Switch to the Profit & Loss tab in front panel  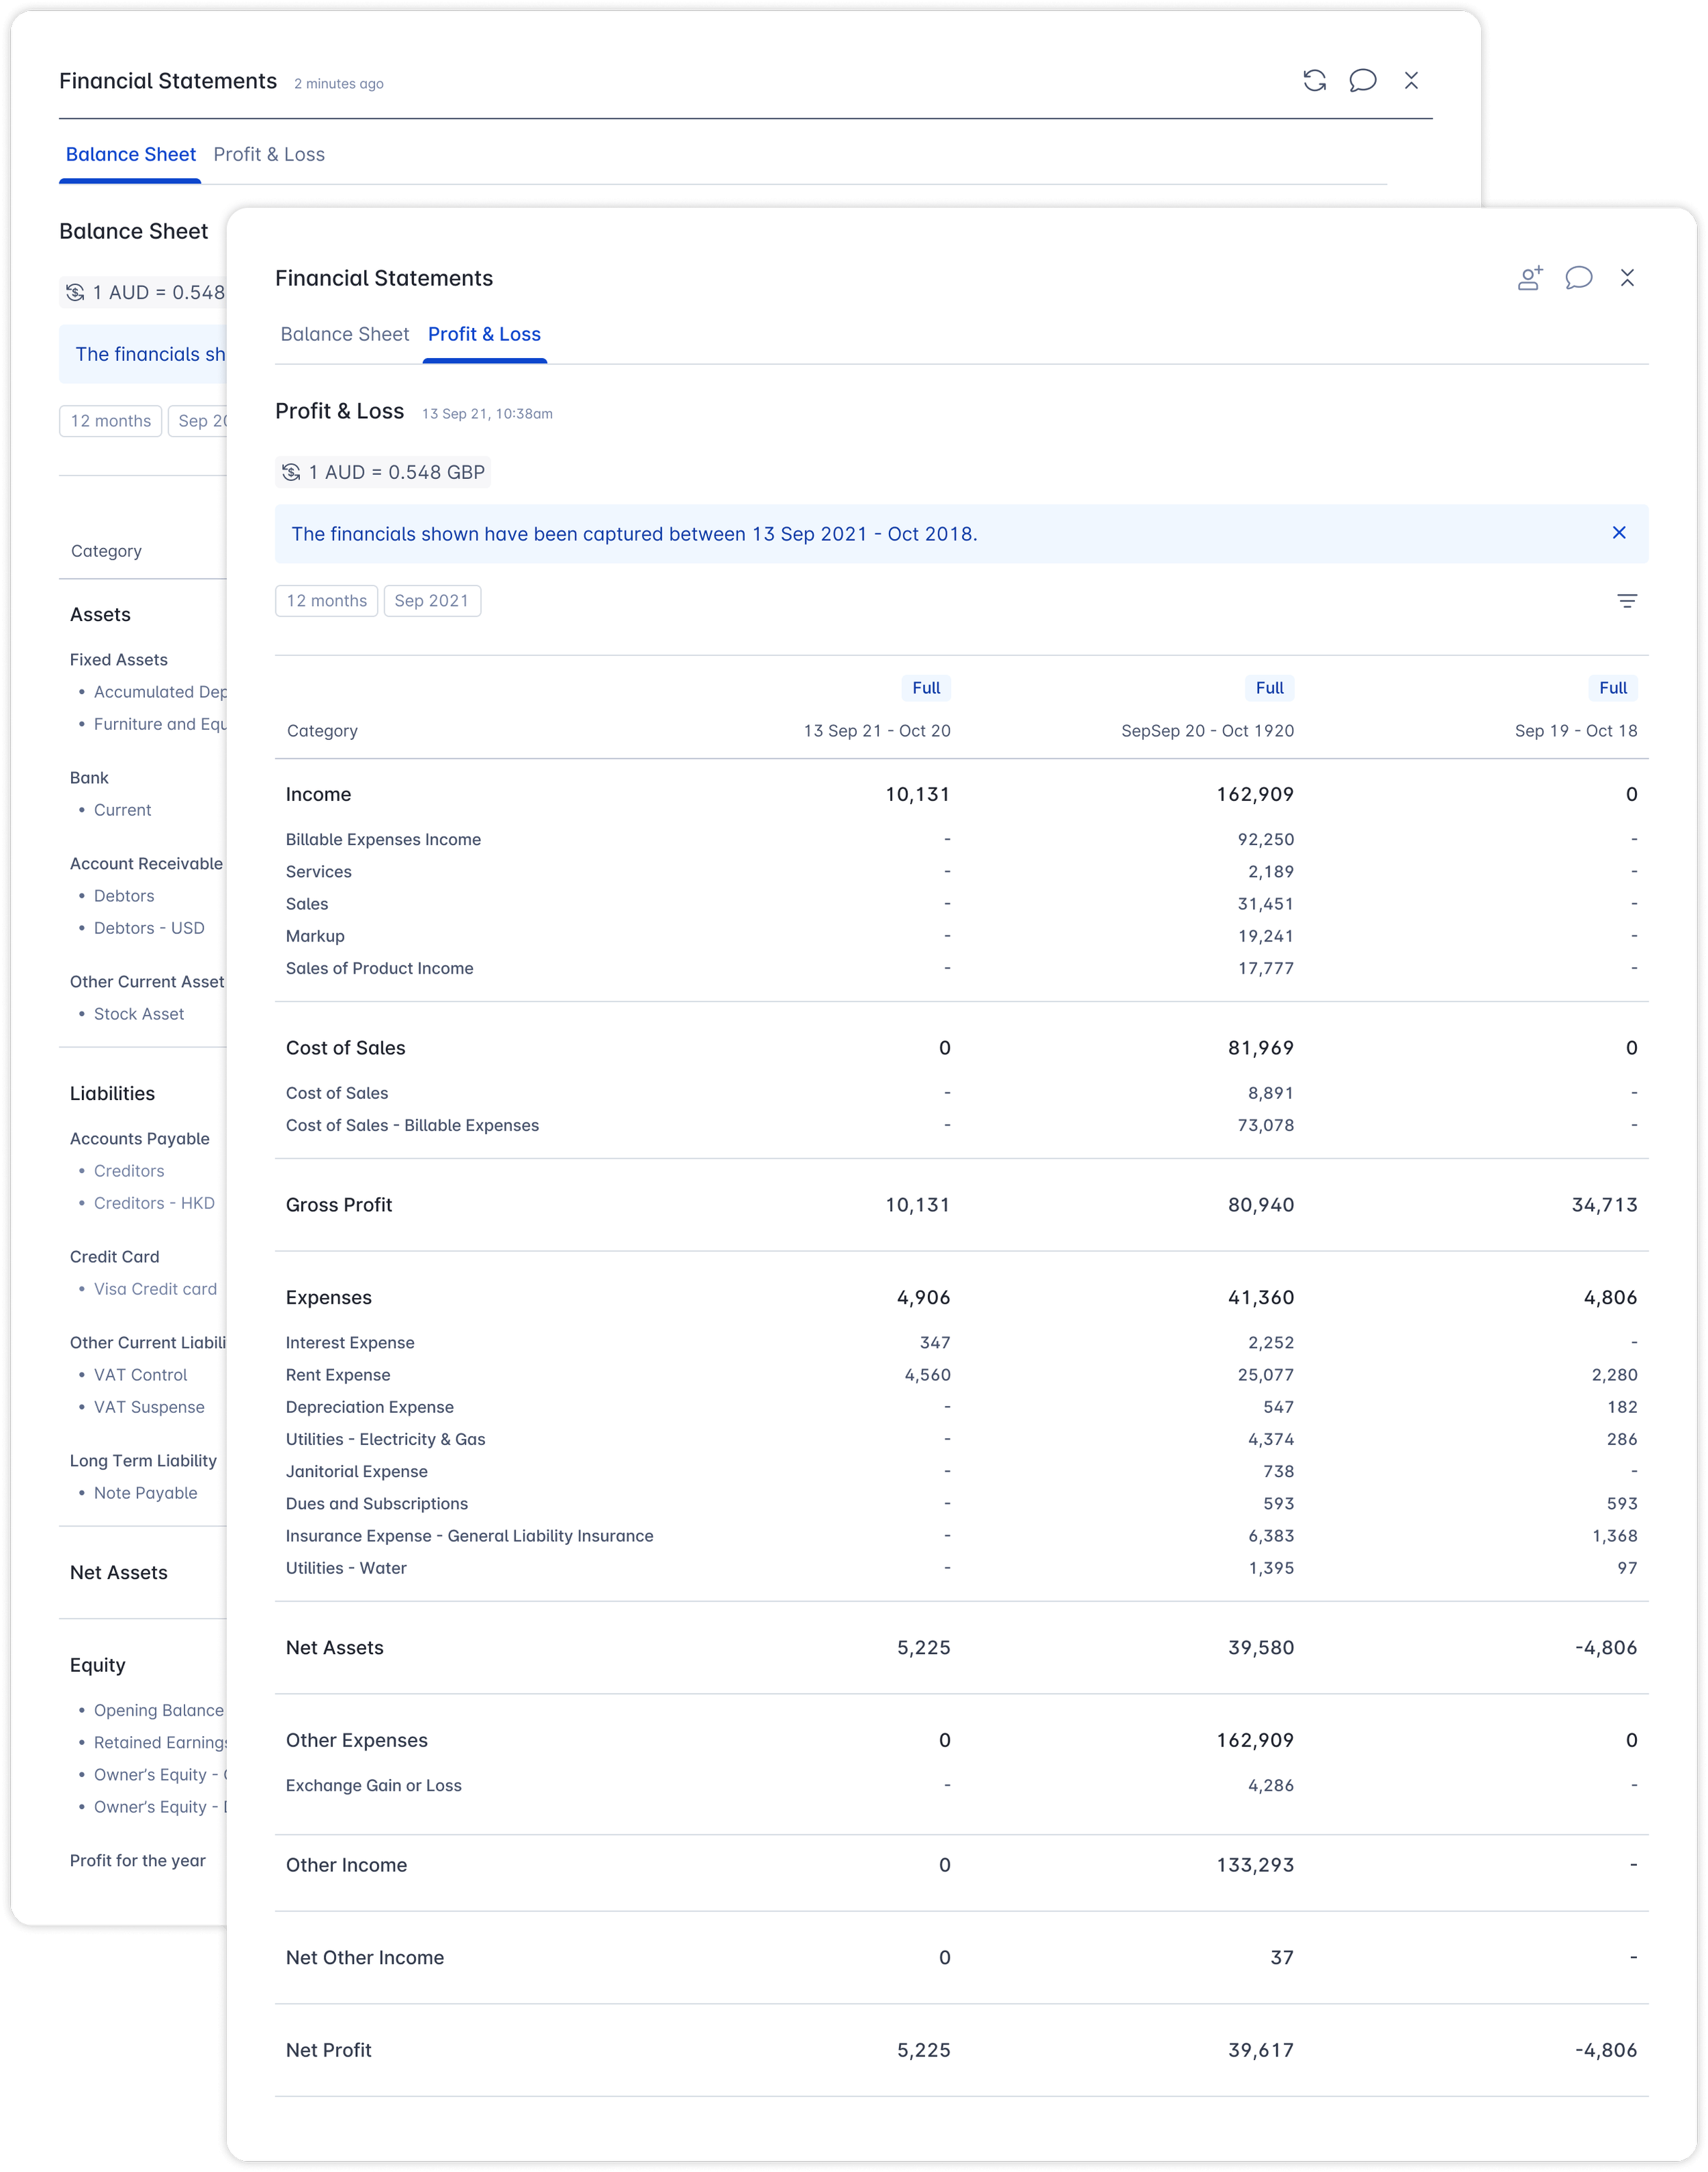coord(484,334)
